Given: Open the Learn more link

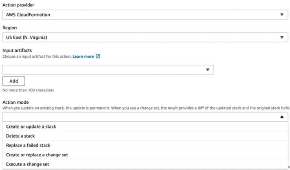Looking at the screenshot, I should click(x=83, y=56).
